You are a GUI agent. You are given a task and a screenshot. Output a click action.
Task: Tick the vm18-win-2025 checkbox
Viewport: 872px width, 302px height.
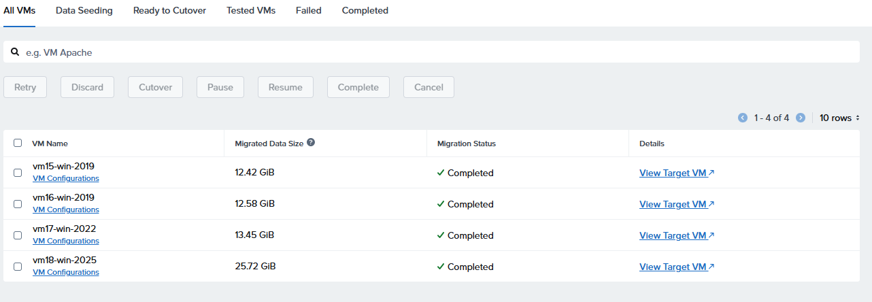pos(18,267)
